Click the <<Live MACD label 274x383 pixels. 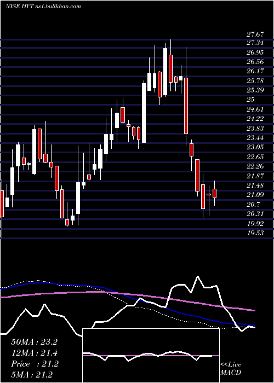(x=231, y=368)
